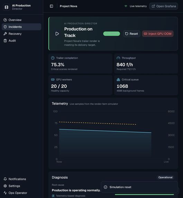
Task: Click the Simulation reset toast message
Action: pos(120,187)
